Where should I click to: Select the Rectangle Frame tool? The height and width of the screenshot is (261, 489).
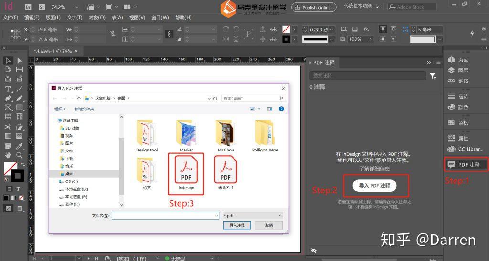[x=8, y=108]
